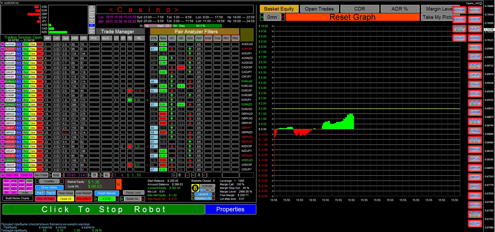495x232 pixels.
Task: Click the green Bias 64.3 % bar
Action: pos(197,26)
